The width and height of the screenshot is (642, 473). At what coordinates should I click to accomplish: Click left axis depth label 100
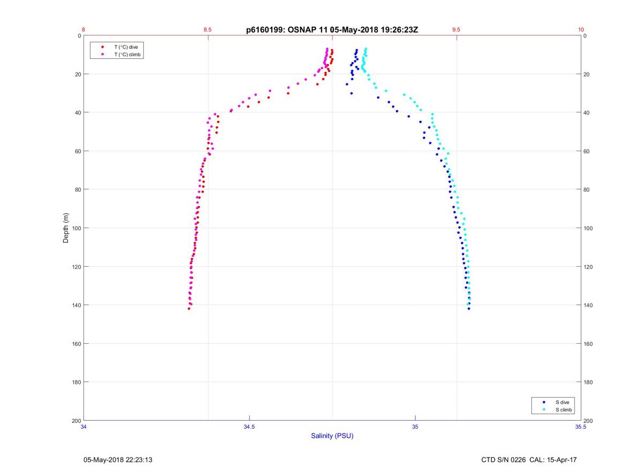[x=76, y=228]
